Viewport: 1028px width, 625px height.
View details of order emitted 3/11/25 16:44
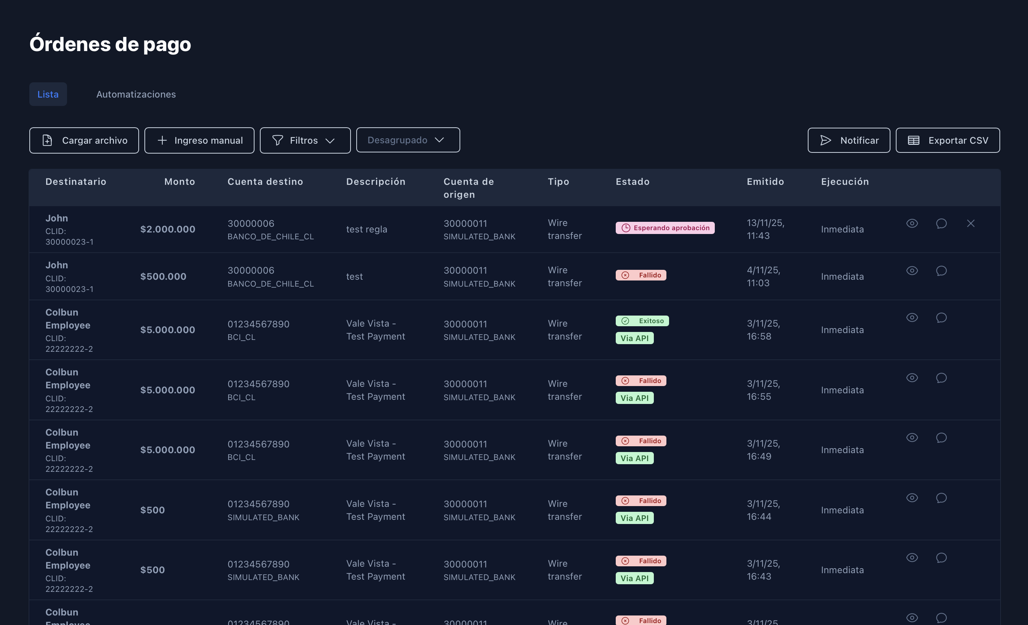pos(912,498)
